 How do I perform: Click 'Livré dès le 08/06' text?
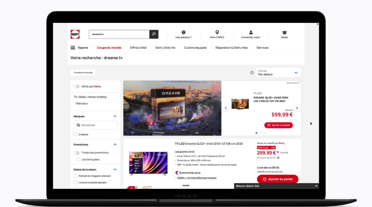tap(268, 168)
